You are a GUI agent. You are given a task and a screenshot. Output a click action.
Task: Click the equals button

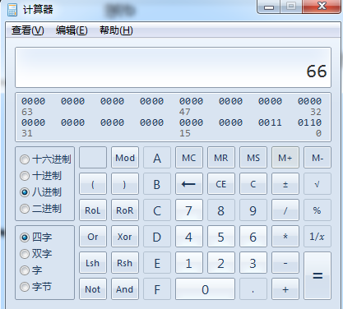pos(318,276)
